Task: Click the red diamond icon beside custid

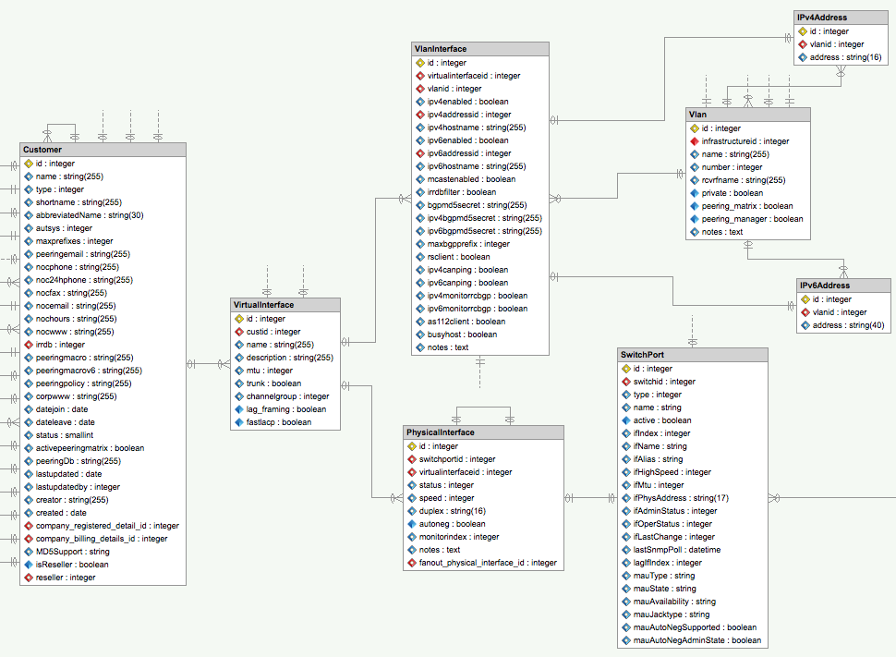Action: pyautogui.click(x=239, y=333)
